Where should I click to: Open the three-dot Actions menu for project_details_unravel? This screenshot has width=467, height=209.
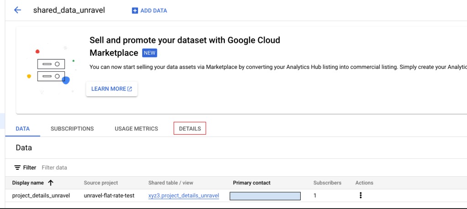click(x=361, y=196)
